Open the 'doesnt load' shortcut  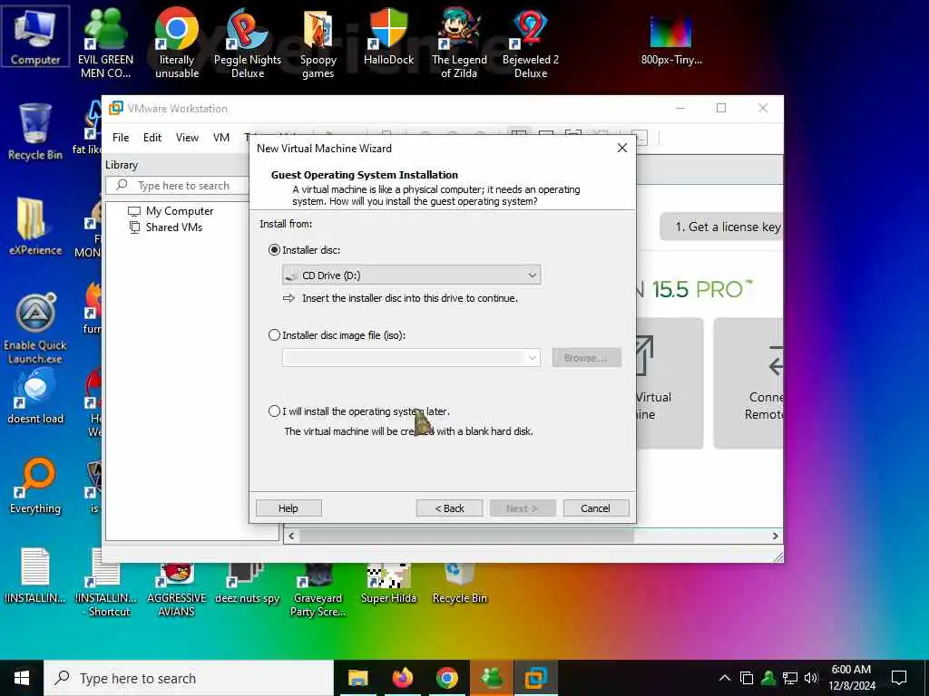point(35,395)
